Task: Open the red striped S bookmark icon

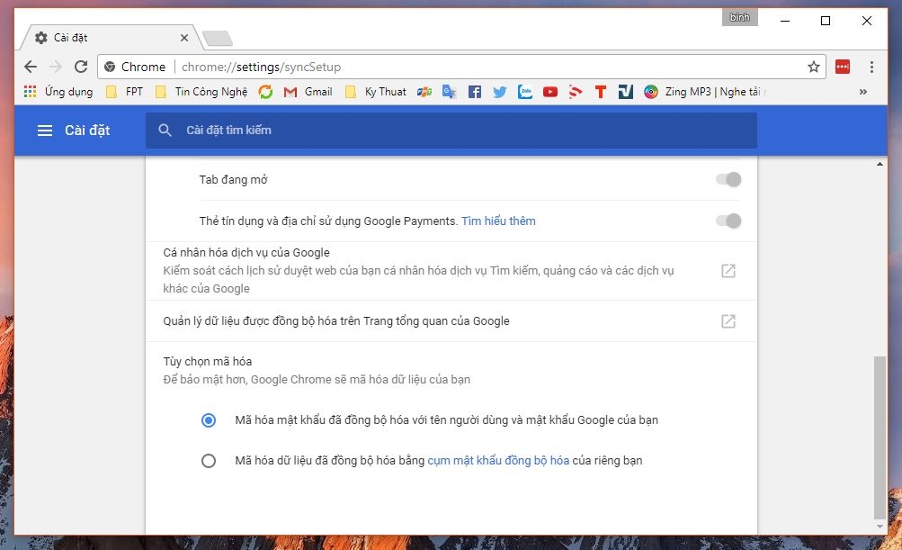Action: [x=576, y=92]
